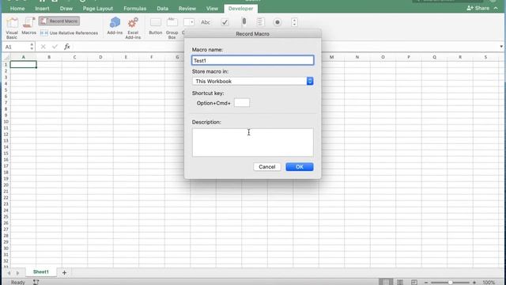The height and width of the screenshot is (285, 506).
Task: Insert a Label (Abc) control
Action: 206,22
